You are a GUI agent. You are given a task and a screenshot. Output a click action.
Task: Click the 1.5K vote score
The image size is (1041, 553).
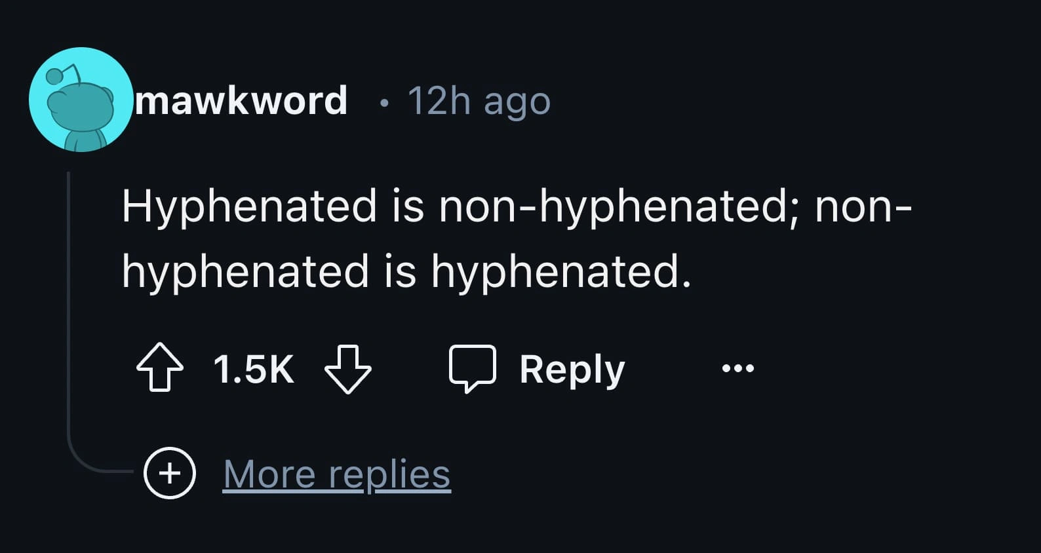(x=253, y=369)
